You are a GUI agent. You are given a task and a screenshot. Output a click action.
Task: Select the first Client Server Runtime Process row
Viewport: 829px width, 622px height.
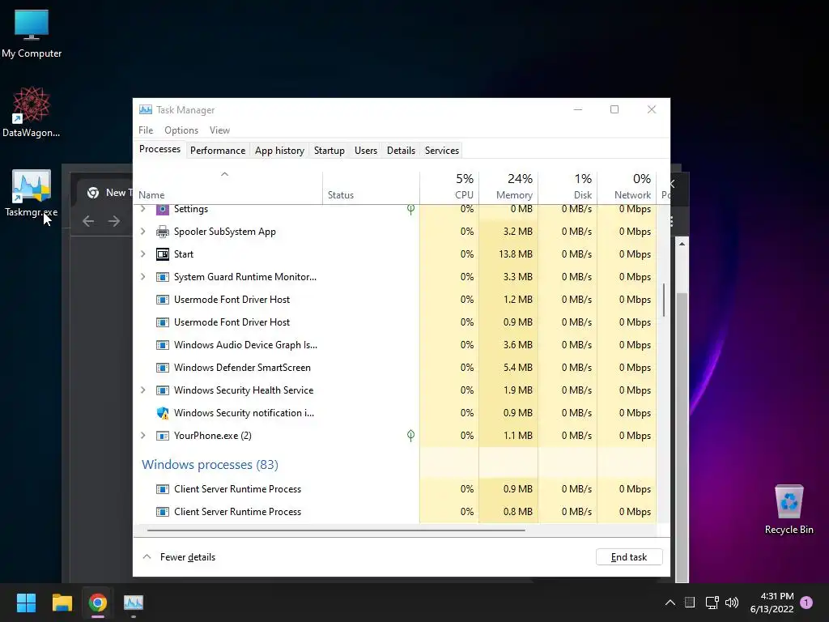click(395, 488)
